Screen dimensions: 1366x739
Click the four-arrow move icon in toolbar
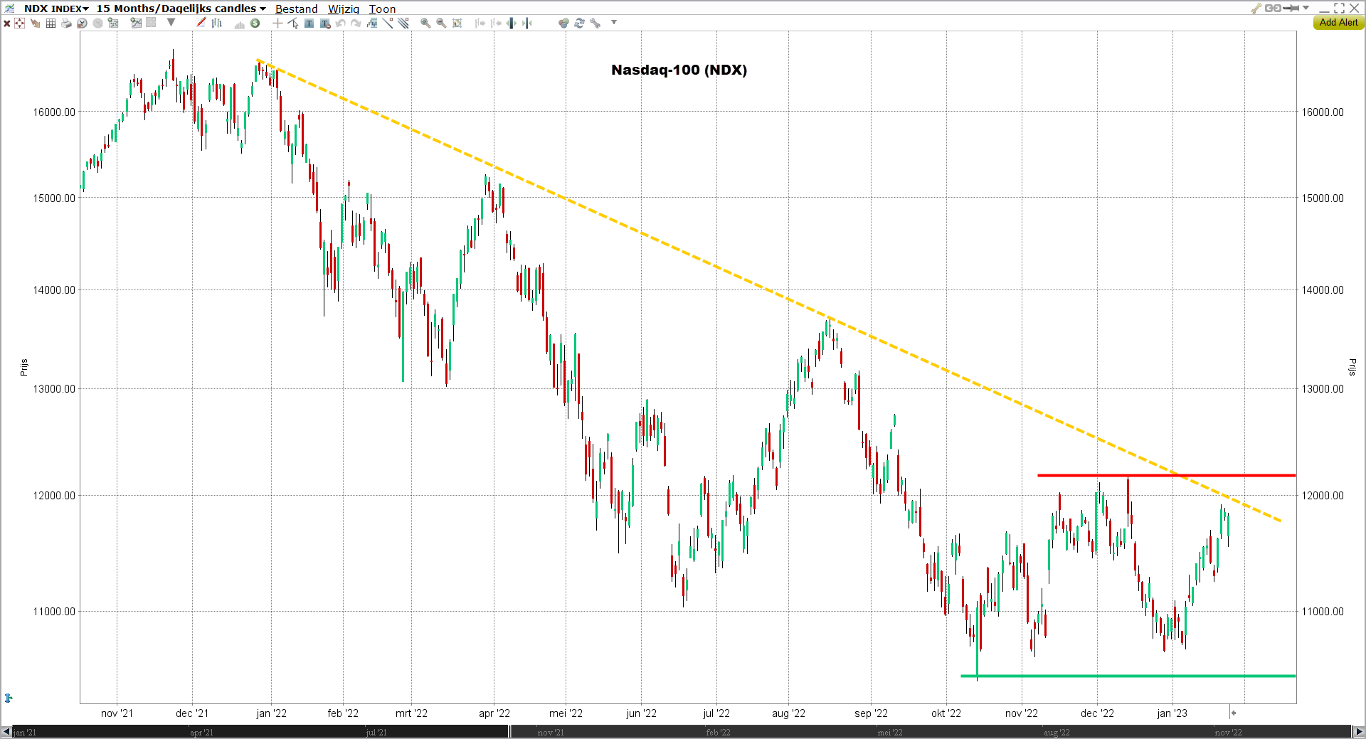pyautogui.click(x=19, y=23)
